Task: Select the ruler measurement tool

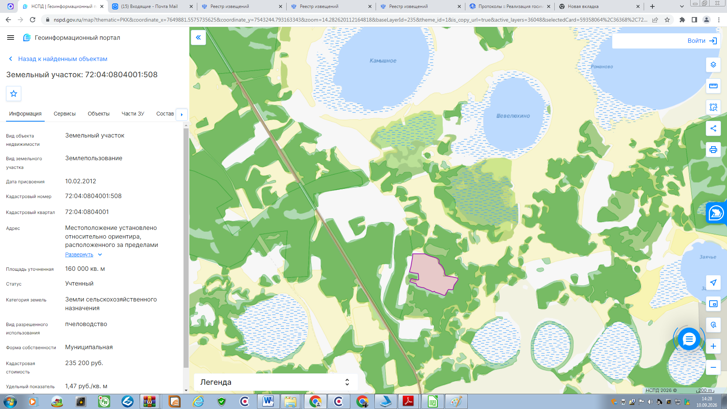Action: [x=713, y=86]
